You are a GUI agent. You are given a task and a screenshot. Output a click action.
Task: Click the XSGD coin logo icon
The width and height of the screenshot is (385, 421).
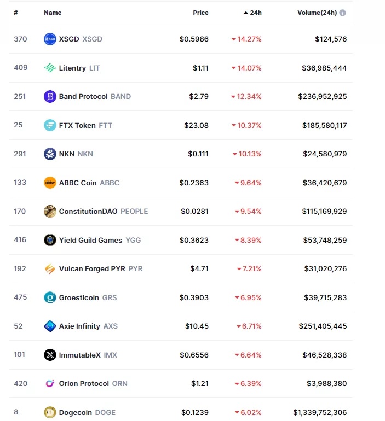click(50, 39)
